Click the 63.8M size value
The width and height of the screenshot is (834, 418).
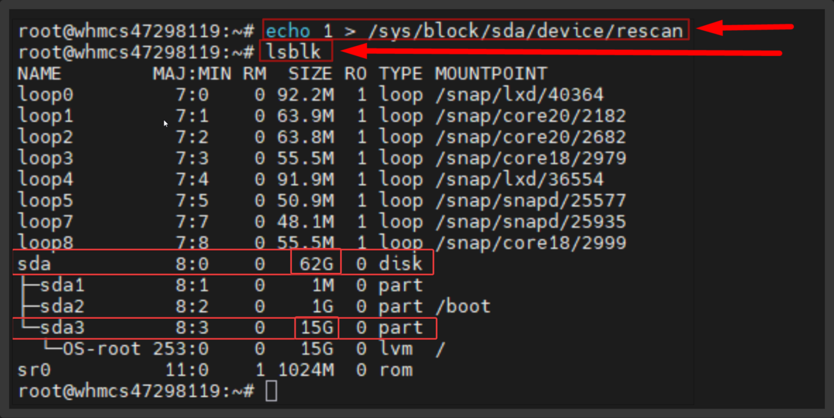305,137
